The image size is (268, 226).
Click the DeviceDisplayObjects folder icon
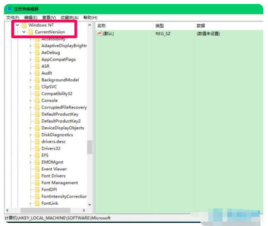[37, 128]
